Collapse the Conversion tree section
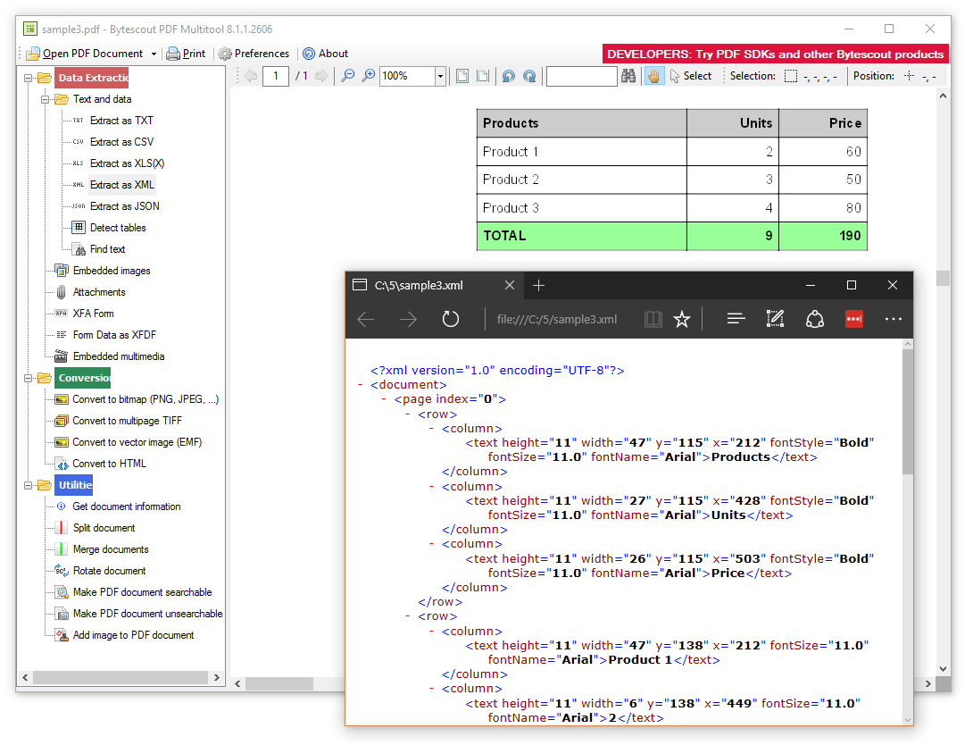 [x=29, y=378]
